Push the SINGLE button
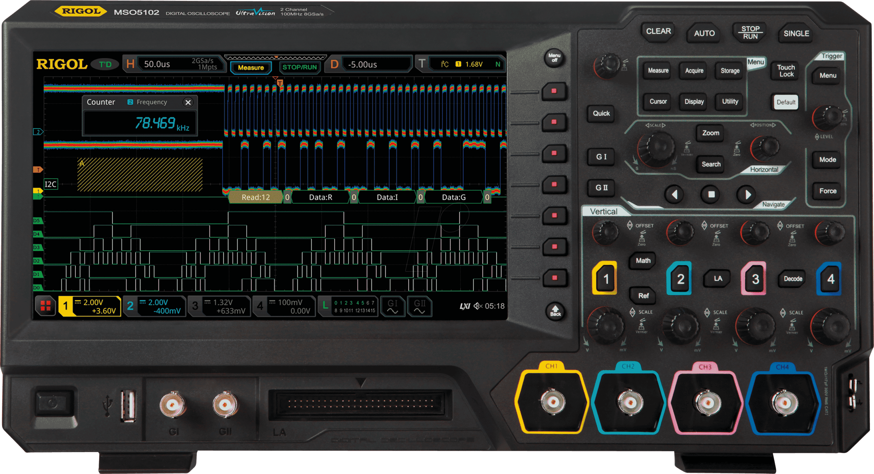874x474 pixels. tap(796, 33)
